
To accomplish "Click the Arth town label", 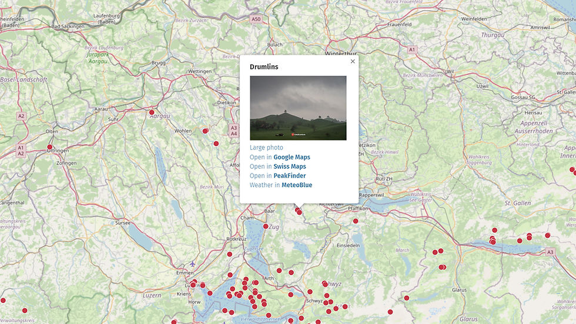I will coord(269,278).
